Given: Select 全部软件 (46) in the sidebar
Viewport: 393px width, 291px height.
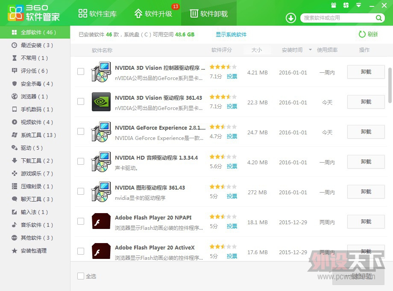Looking at the screenshot, I should (x=35, y=32).
